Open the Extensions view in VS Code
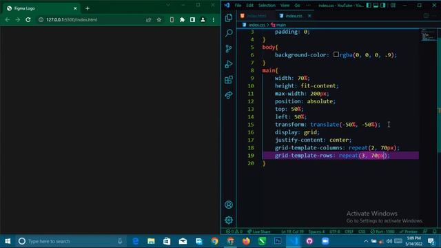Viewport: 441px width, 248px height. pyautogui.click(x=229, y=80)
